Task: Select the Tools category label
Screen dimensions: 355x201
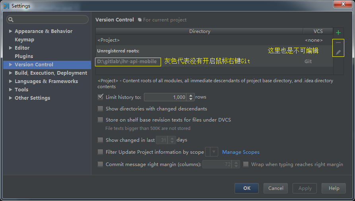Action: 21,90
